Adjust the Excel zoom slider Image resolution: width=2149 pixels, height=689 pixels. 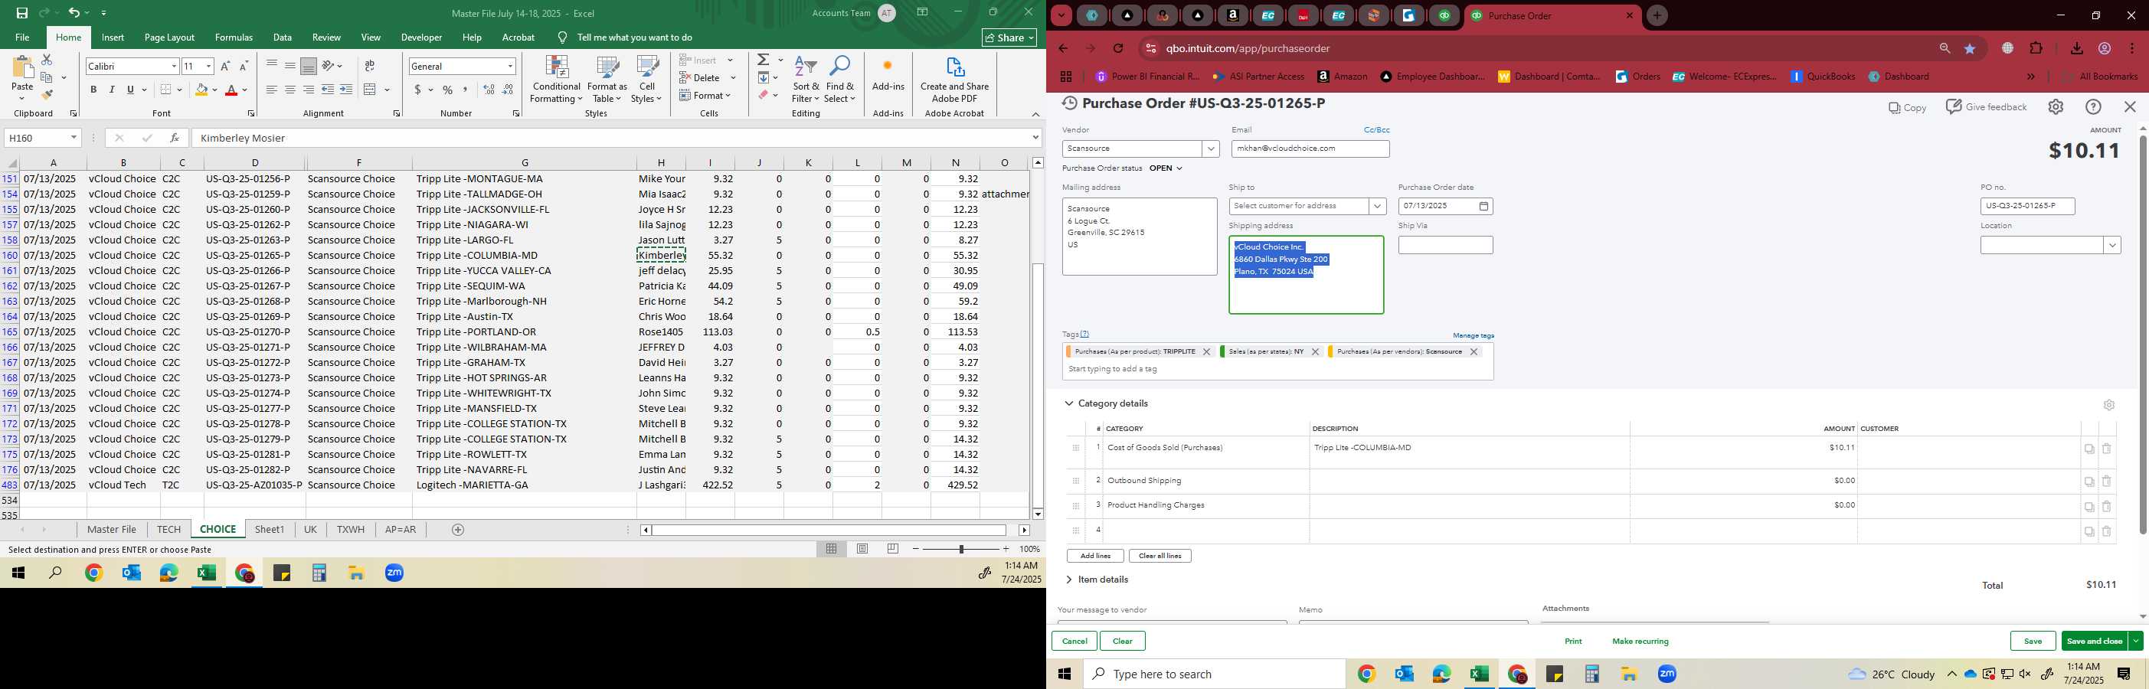coord(961,549)
